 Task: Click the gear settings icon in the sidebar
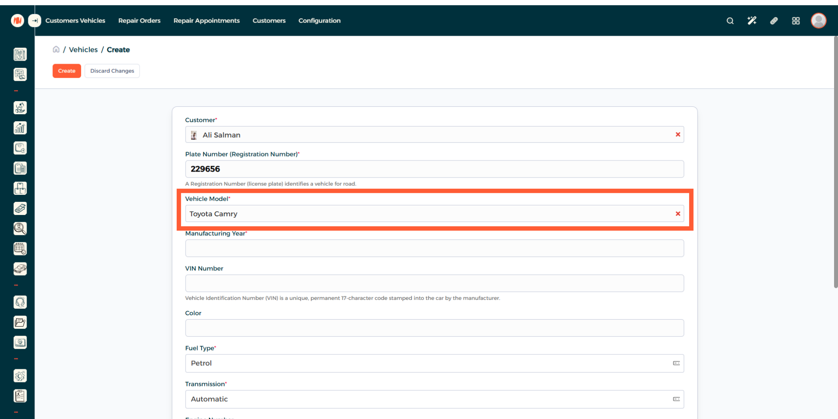point(20,376)
